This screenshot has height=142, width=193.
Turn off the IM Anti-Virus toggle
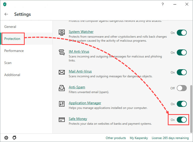click(182, 52)
